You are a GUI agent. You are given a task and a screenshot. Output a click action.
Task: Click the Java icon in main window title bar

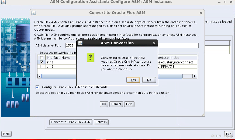click(4, 2)
